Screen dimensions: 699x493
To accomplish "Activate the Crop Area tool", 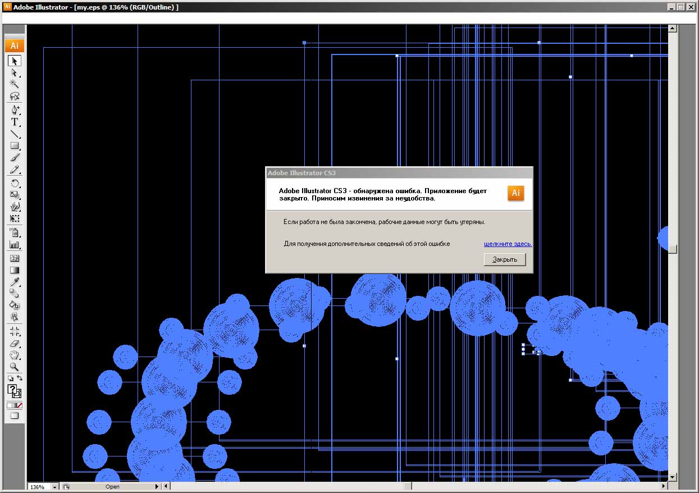I will (15, 331).
